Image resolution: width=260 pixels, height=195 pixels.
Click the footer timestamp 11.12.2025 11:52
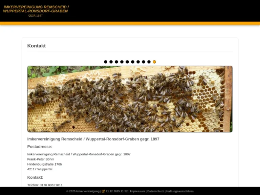[x=117, y=191]
